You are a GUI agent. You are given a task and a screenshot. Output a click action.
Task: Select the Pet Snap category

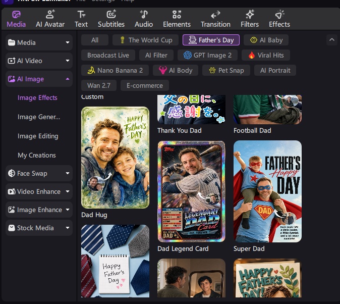click(226, 70)
